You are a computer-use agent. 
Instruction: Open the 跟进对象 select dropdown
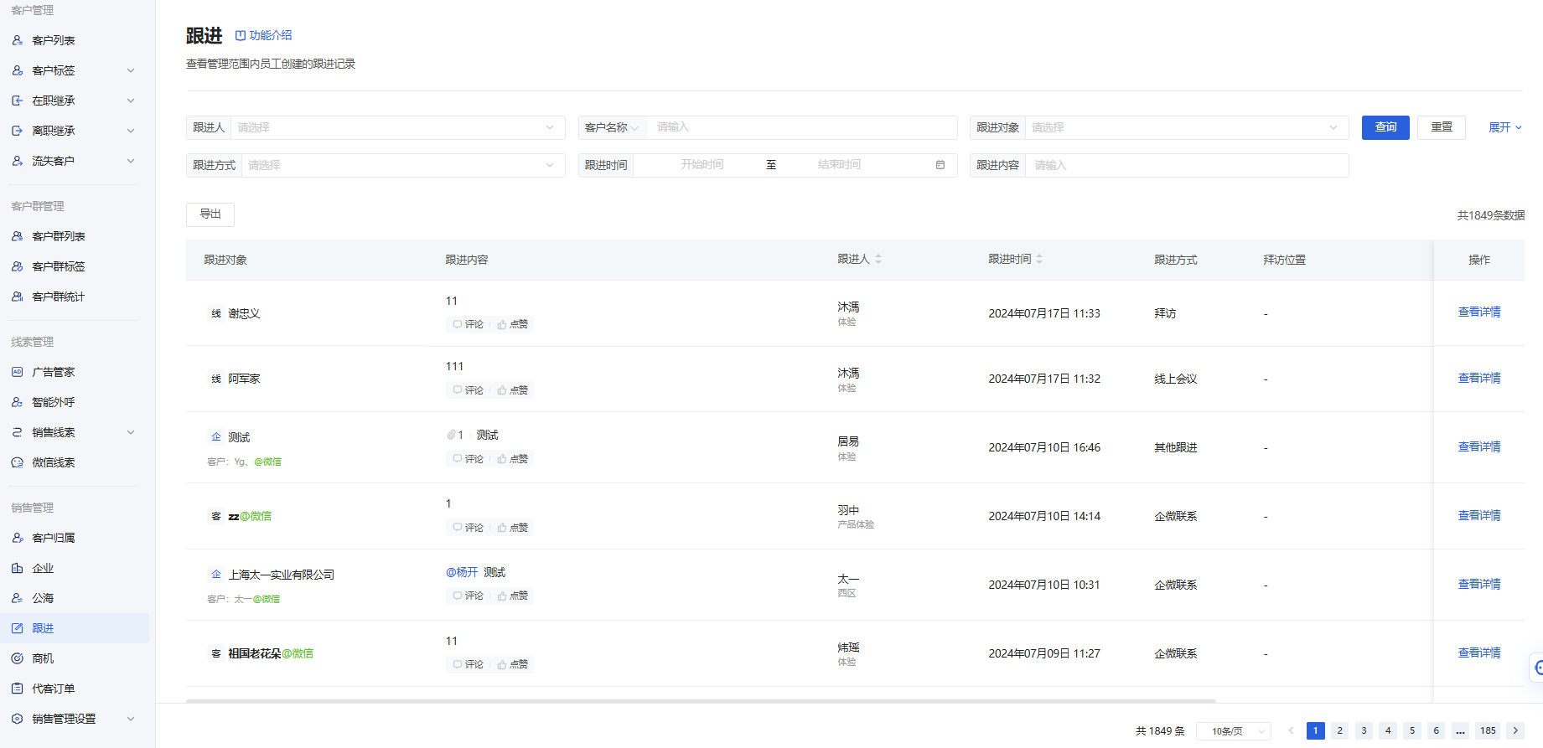pyautogui.click(x=1187, y=127)
